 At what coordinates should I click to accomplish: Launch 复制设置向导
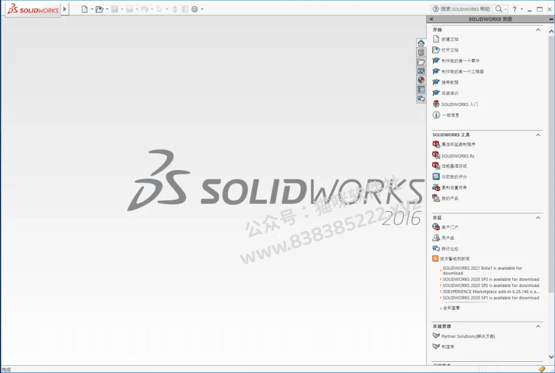(454, 188)
